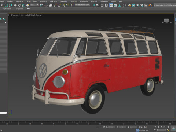Select the Select and Place tool

point(28,5)
